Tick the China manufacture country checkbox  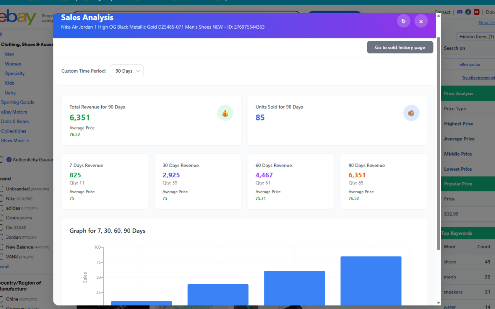(1, 299)
